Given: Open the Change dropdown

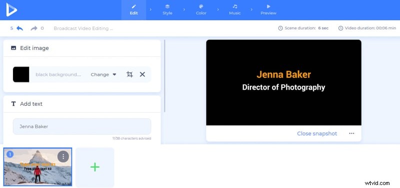Looking at the screenshot, I should (103, 74).
